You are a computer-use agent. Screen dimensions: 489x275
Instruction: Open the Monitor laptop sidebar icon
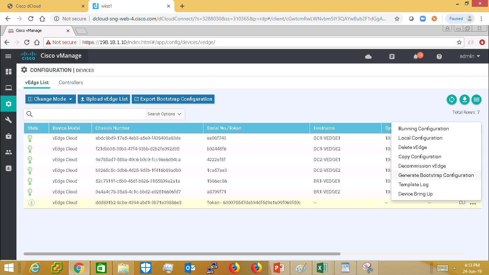pos(8,88)
